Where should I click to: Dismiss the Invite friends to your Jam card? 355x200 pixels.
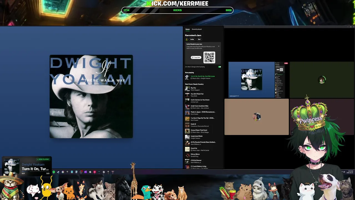point(219,46)
